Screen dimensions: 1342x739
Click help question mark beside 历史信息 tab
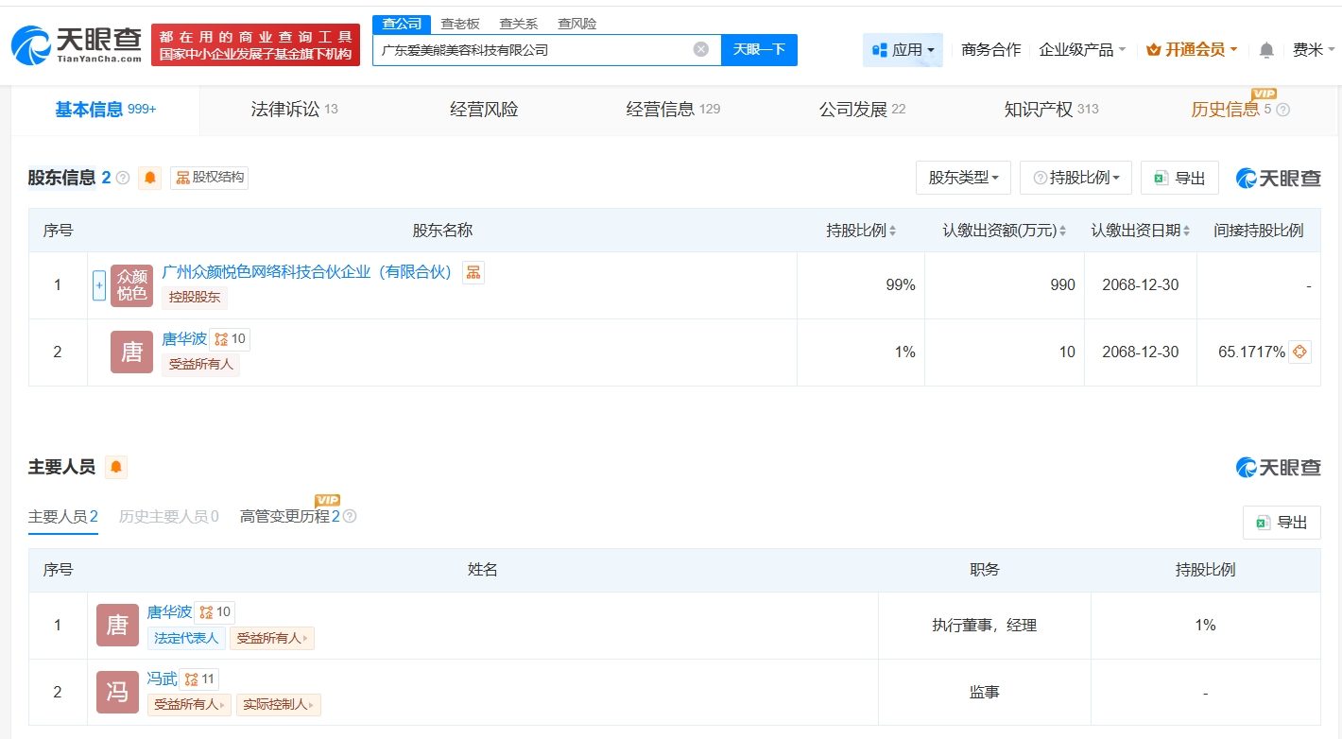1282,110
